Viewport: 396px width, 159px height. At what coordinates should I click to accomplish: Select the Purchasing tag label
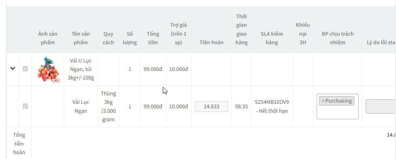click(x=339, y=101)
